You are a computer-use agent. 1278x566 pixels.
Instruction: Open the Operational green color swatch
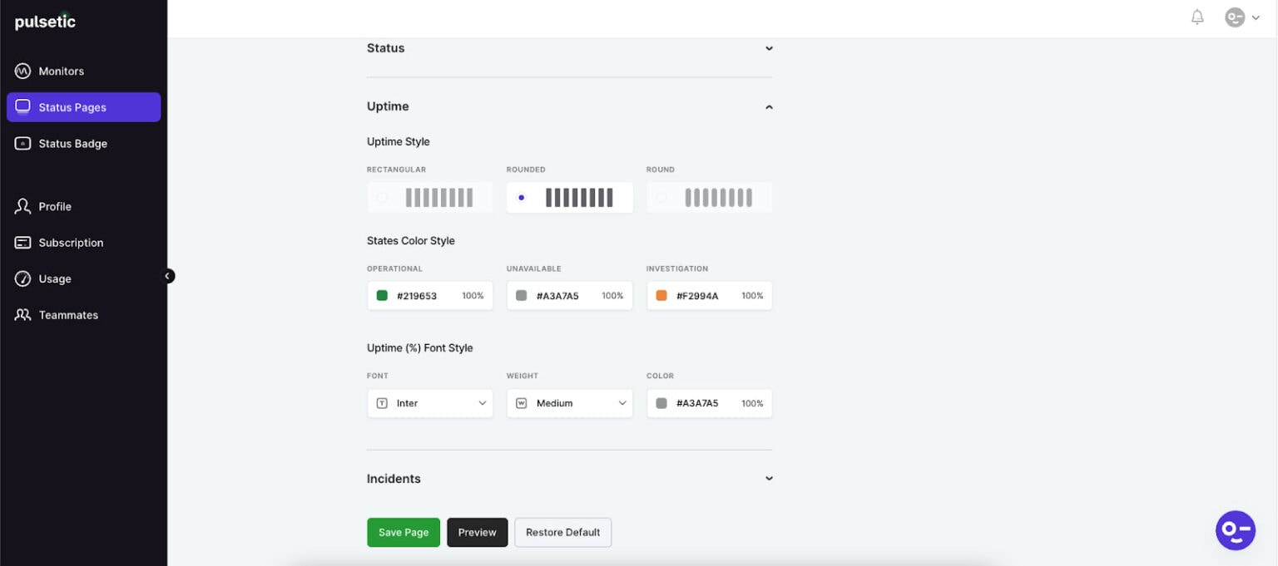tap(381, 295)
